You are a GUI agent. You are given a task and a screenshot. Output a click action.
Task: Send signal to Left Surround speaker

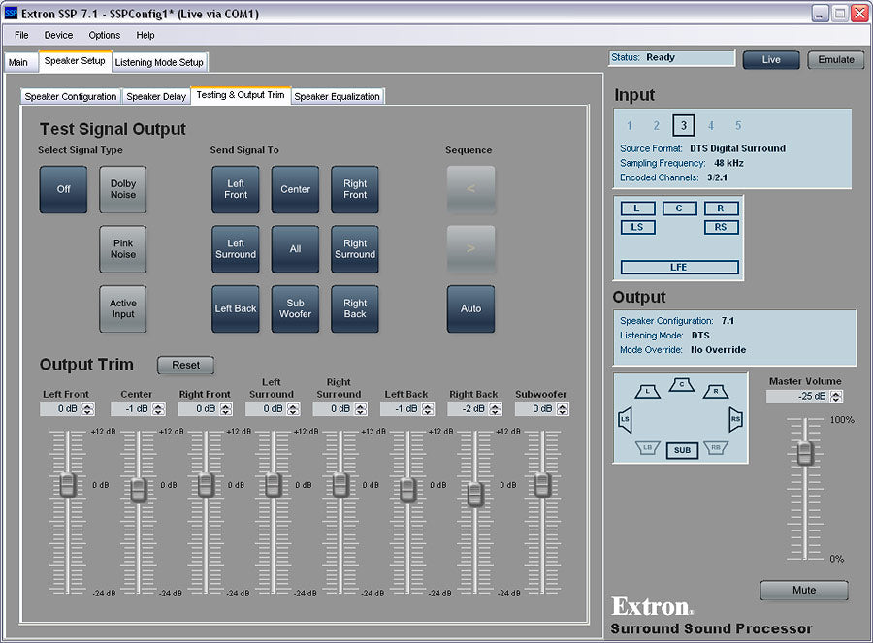[236, 249]
